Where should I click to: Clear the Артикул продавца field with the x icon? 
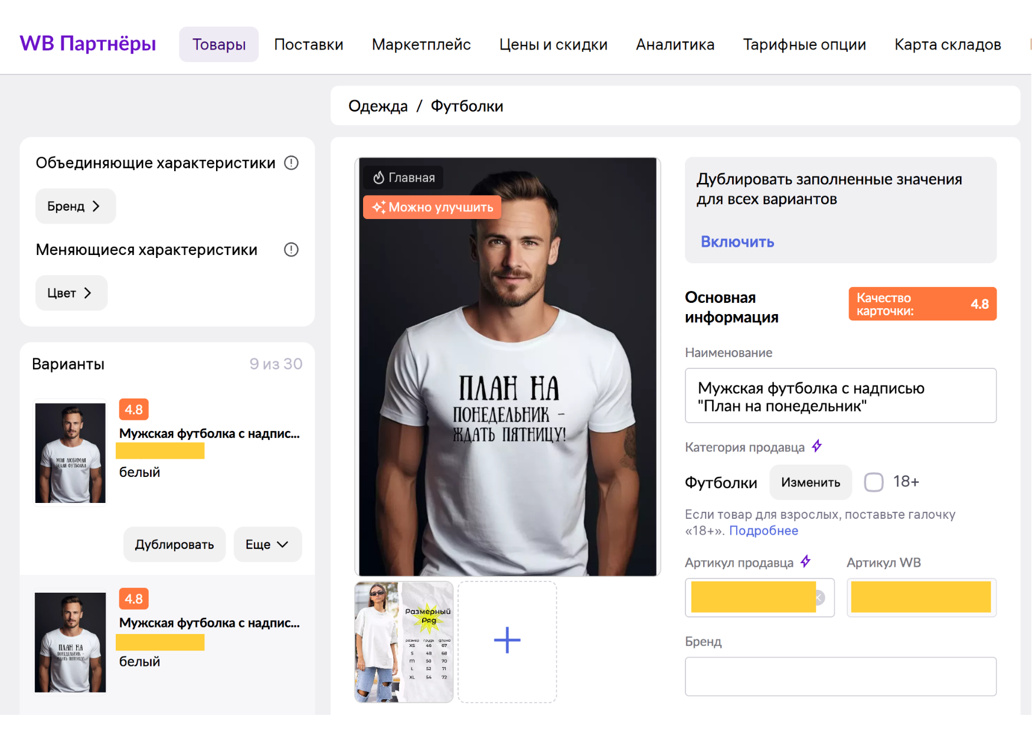coord(819,597)
